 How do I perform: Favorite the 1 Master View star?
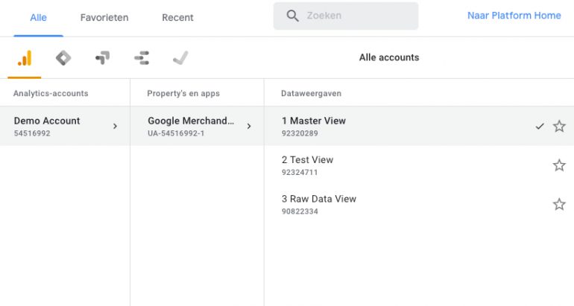pyautogui.click(x=559, y=126)
